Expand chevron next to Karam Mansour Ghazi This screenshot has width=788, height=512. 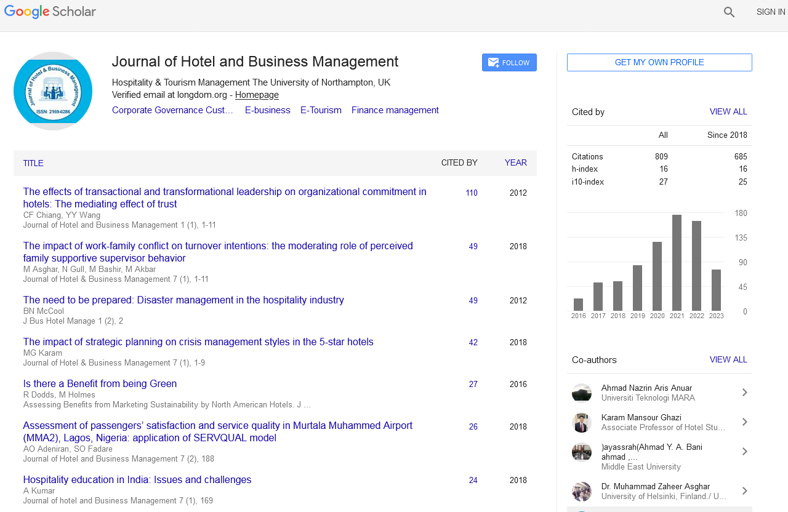(744, 422)
